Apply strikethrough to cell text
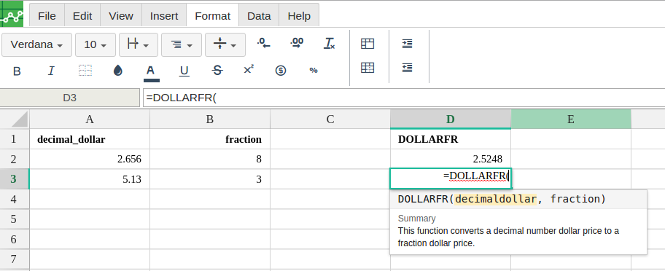The image size is (665, 271). pos(217,71)
